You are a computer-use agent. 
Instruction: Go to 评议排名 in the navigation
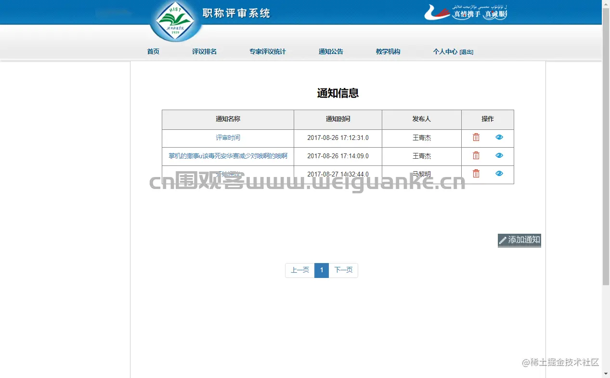(x=204, y=51)
